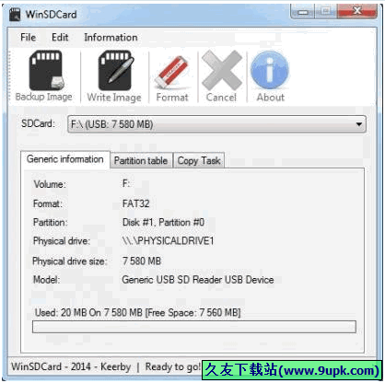Switch to the Partition table tab
Screen dimensions: 385x383
141,160
